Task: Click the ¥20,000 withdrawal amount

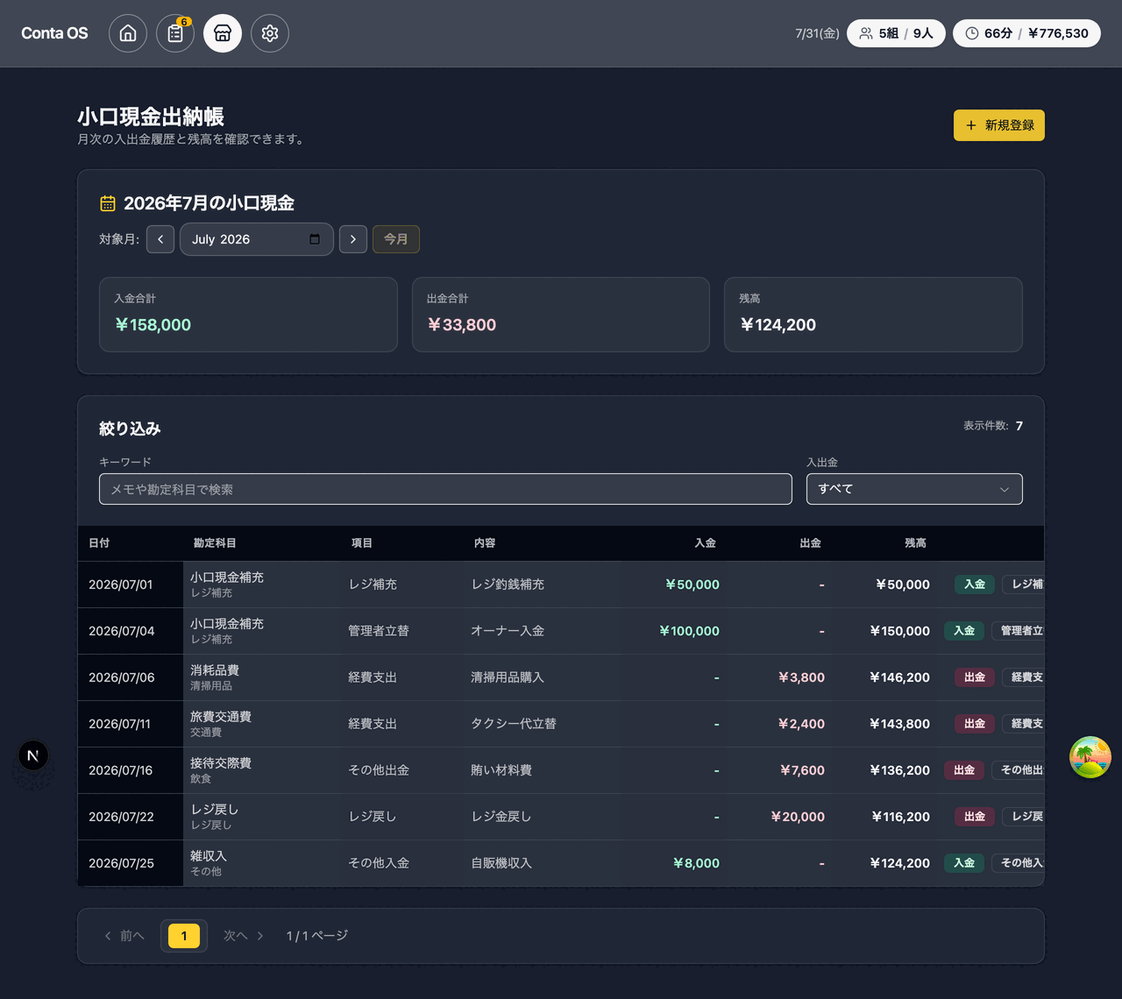Action: coord(798,817)
